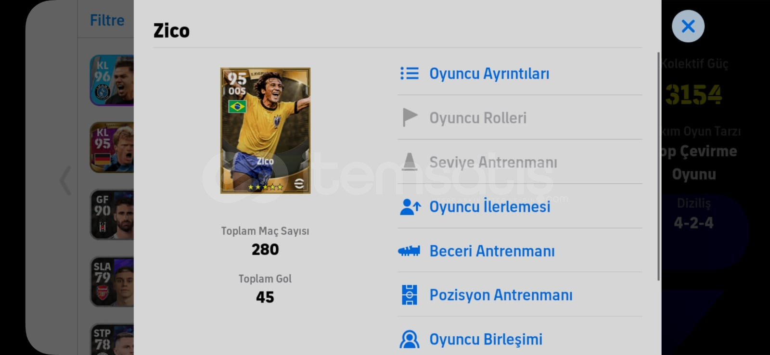770x355 pixels.
Task: Open the Filtre option
Action: tap(107, 20)
